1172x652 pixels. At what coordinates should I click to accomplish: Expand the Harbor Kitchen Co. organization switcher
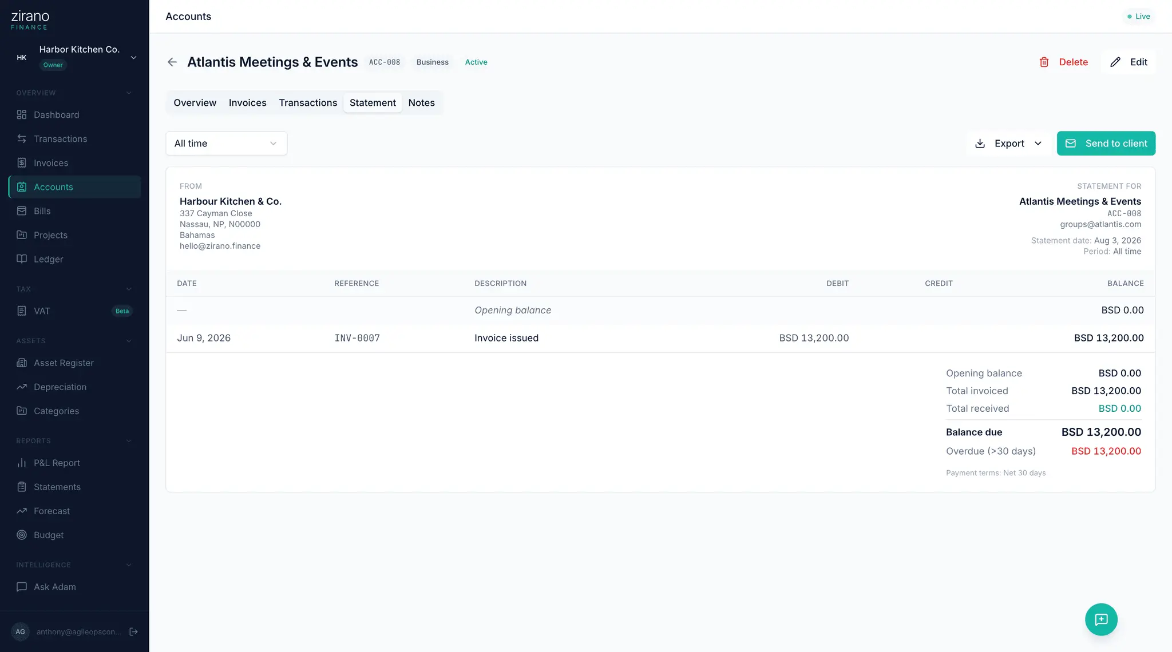[x=133, y=57]
